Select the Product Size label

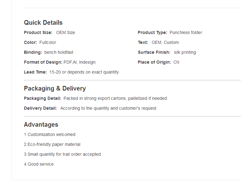(38, 33)
